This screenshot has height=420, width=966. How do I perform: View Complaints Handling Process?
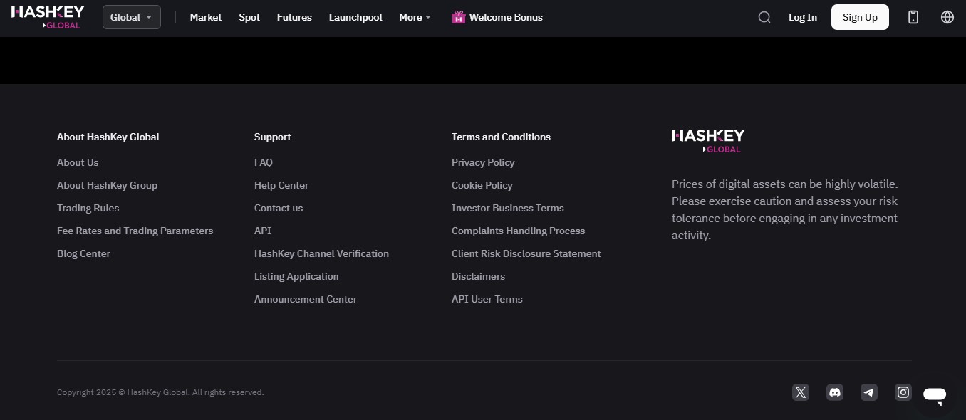(x=518, y=231)
